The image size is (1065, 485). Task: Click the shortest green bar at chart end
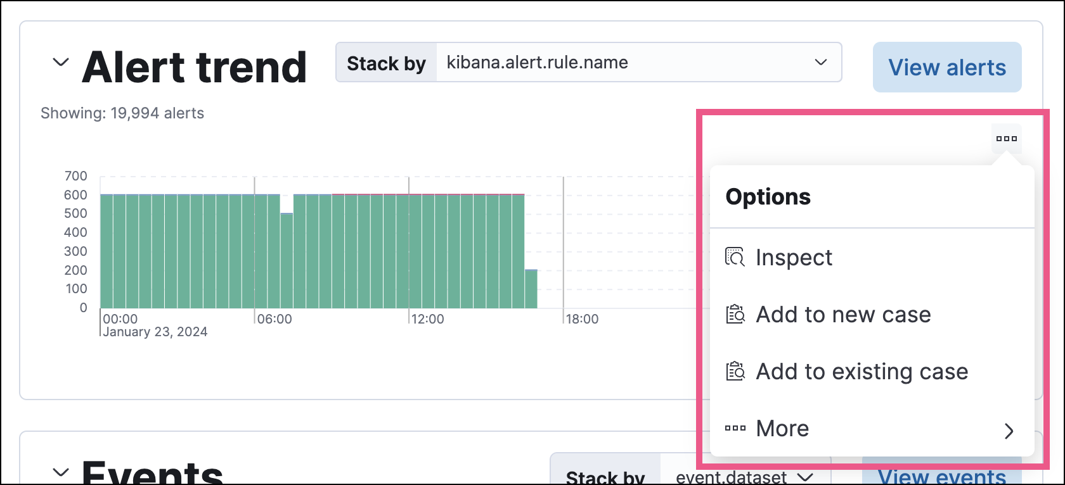(531, 289)
